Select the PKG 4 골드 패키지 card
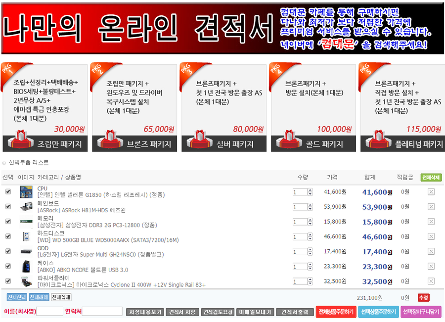The width and height of the screenshot is (445, 322). coord(313,107)
